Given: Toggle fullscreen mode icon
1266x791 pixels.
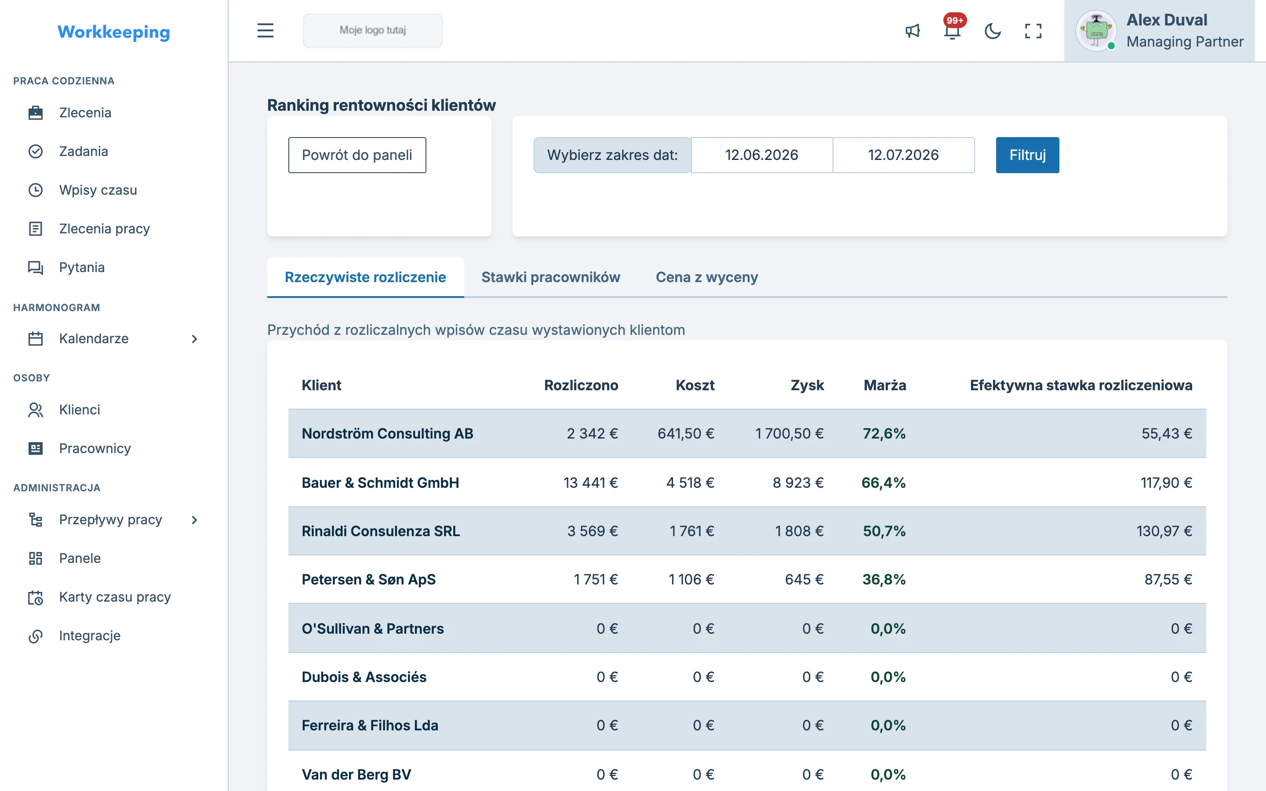Looking at the screenshot, I should click(1033, 31).
